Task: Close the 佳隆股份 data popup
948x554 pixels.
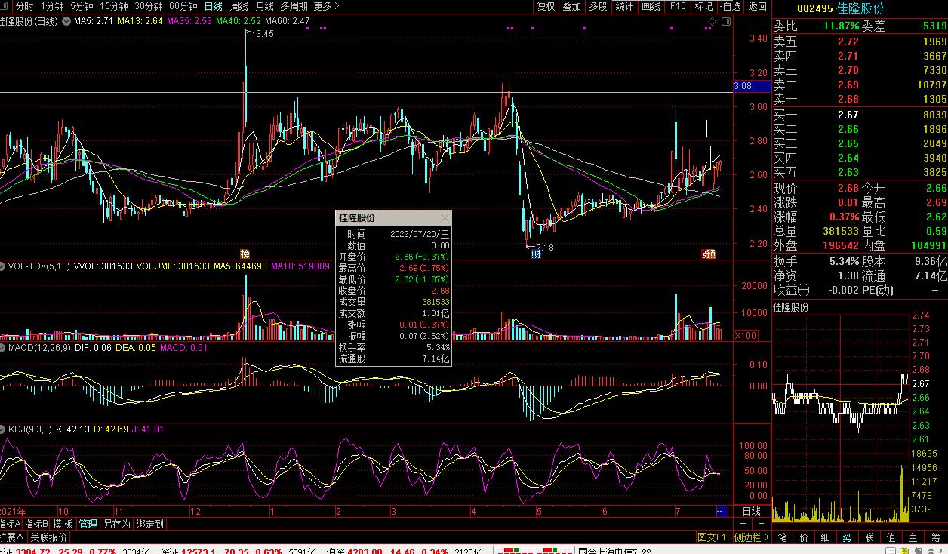Action: coord(445,218)
